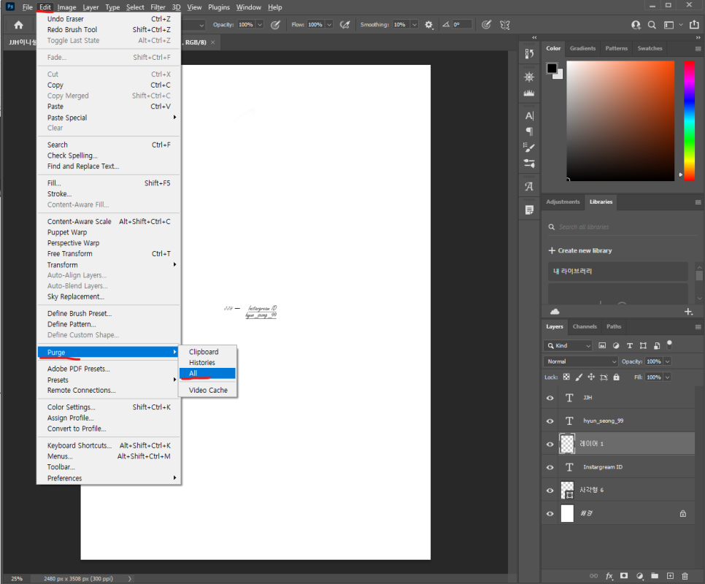Select Histories in Purge submenu
The width and height of the screenshot is (705, 584).
207,362
